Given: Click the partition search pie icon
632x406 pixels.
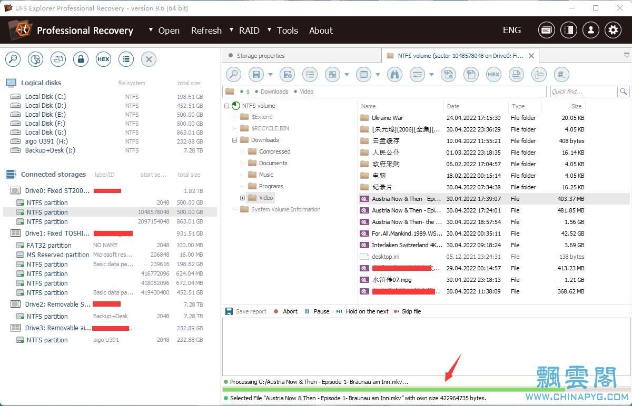Looking at the screenshot, I should pos(35,59).
